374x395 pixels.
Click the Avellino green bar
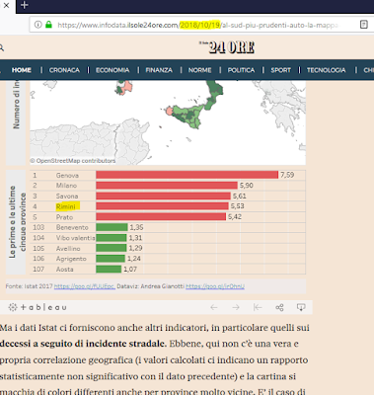point(112,248)
